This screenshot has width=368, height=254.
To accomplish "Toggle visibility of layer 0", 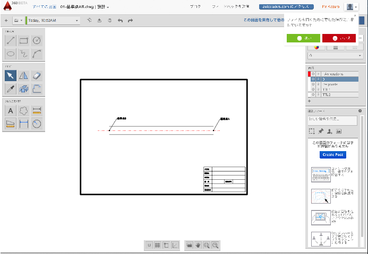I will click(x=313, y=79).
